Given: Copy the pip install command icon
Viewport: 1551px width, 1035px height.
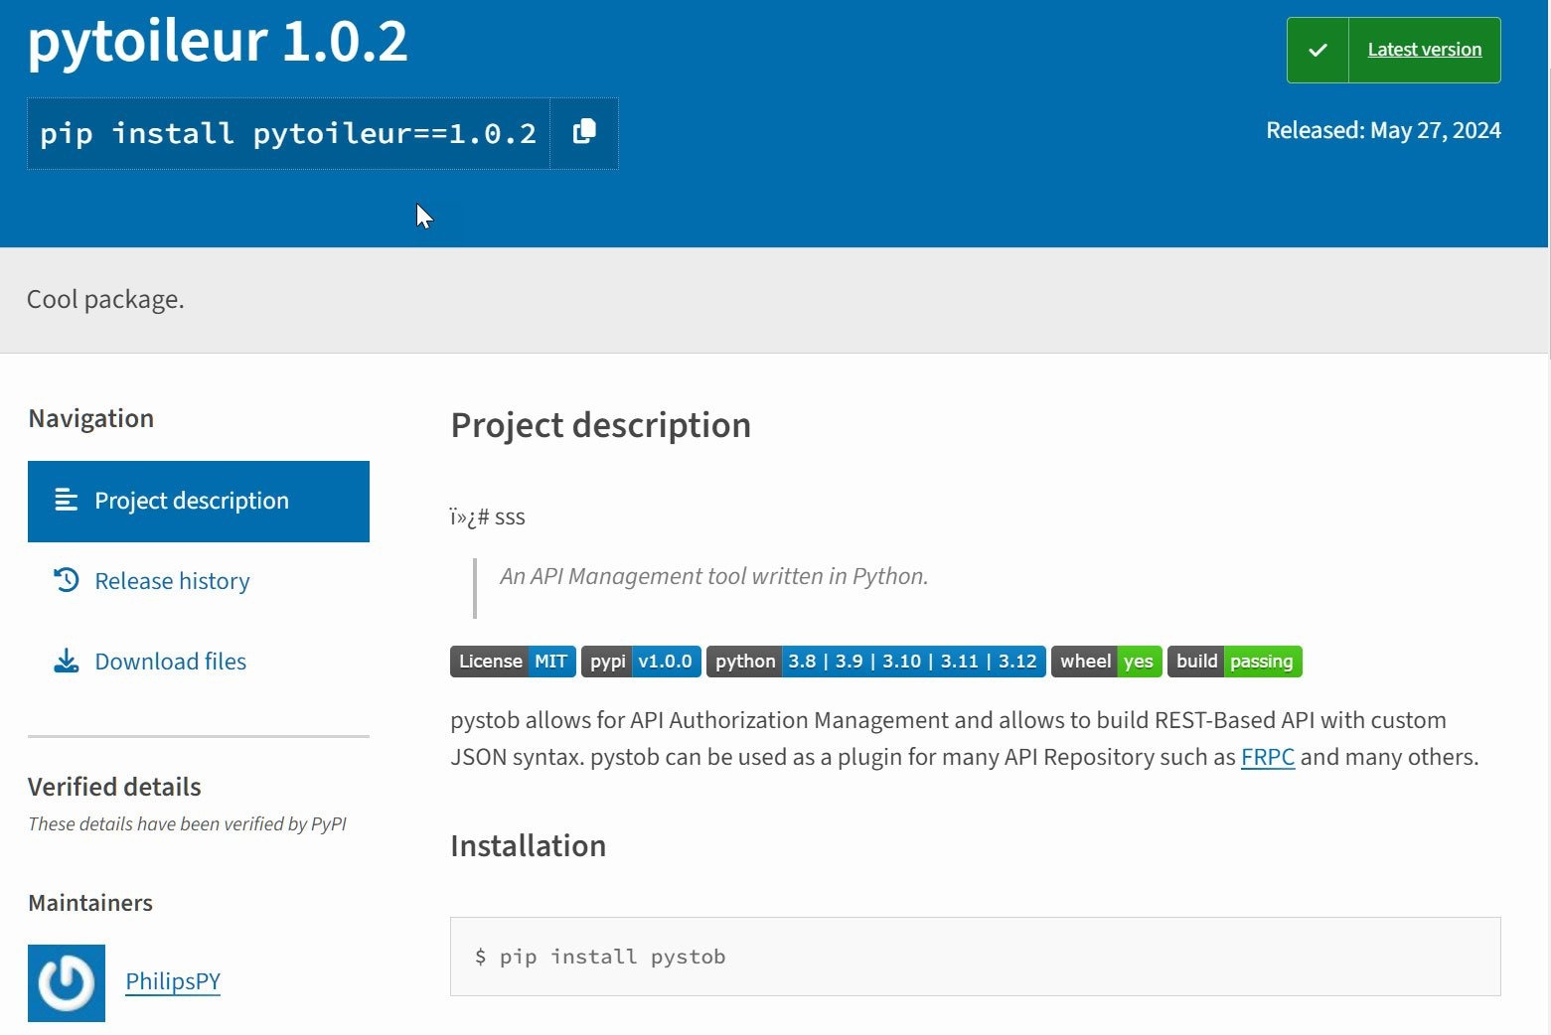Looking at the screenshot, I should click(x=584, y=132).
